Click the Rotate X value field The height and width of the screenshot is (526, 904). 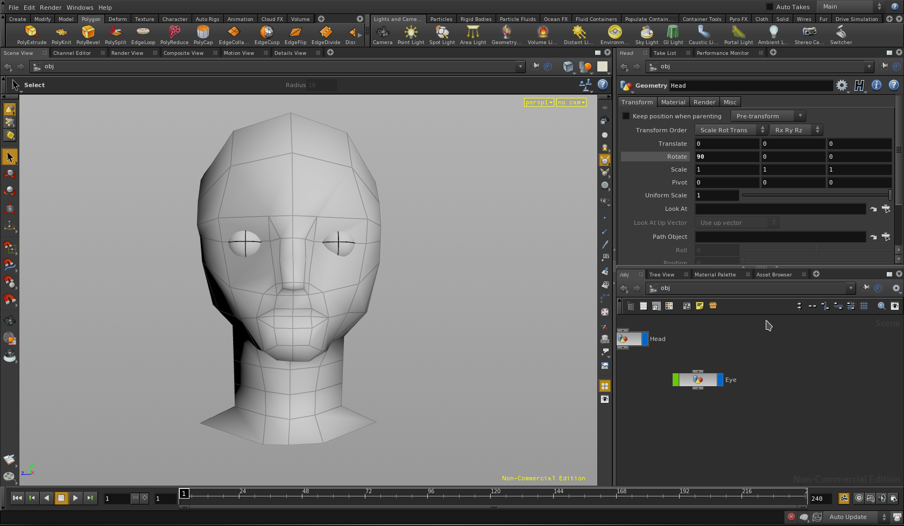pos(726,157)
